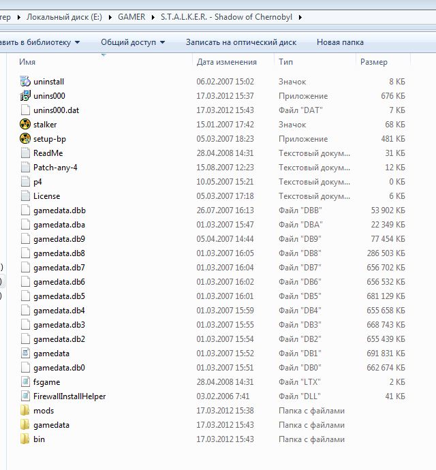Click the stalker radiation icon
This screenshot has width=436, height=470.
[x=25, y=124]
